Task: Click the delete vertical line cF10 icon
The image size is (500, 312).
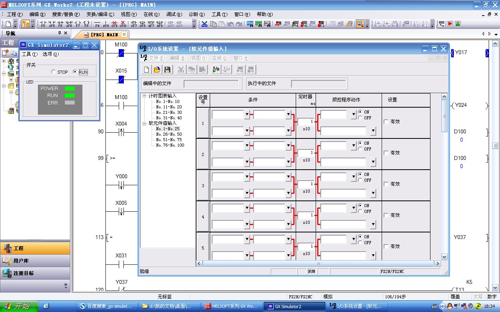Action: 123,24
